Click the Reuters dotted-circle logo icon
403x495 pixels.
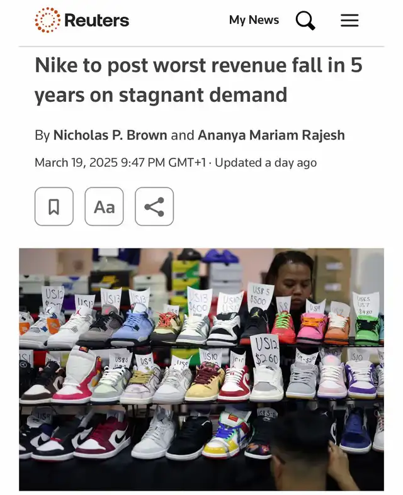(47, 20)
